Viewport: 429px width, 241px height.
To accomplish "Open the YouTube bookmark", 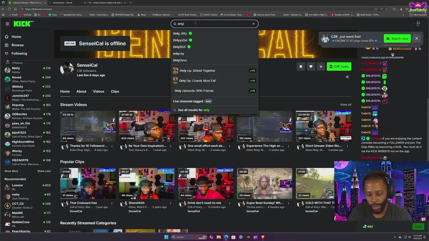I will tap(26, 15).
